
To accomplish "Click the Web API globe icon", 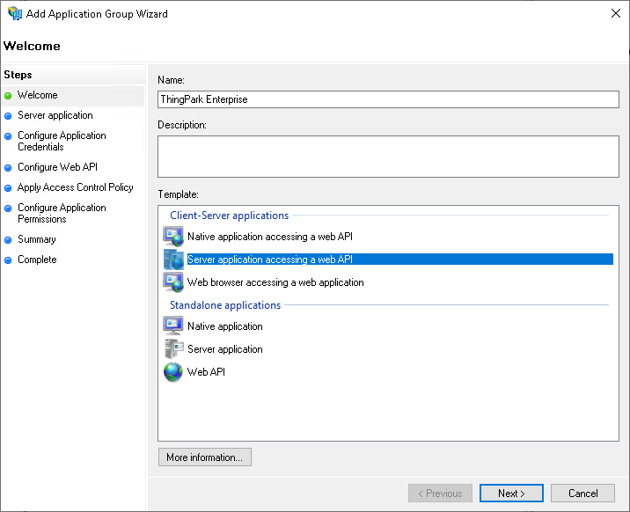I will 172,372.
